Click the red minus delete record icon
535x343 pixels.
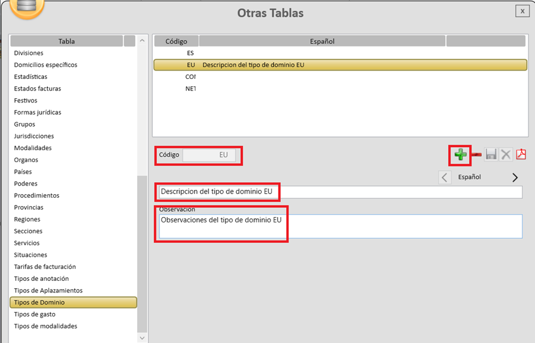476,156
